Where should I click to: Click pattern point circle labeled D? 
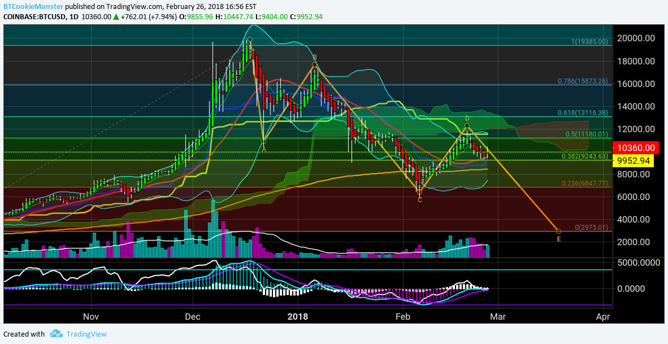(x=467, y=125)
